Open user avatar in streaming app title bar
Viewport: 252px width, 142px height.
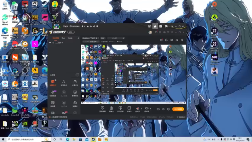150,33
